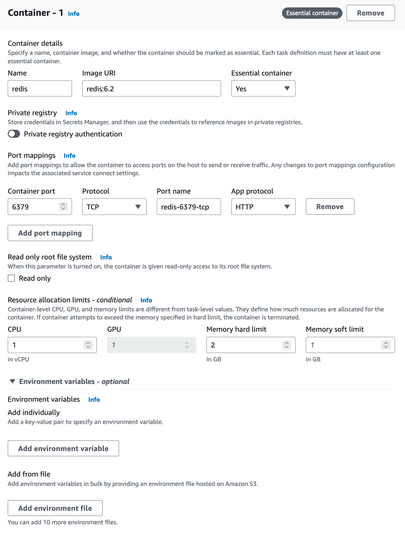Screen dimensions: 405x534
Task: Click into the Image URI field
Action: tap(151, 88)
